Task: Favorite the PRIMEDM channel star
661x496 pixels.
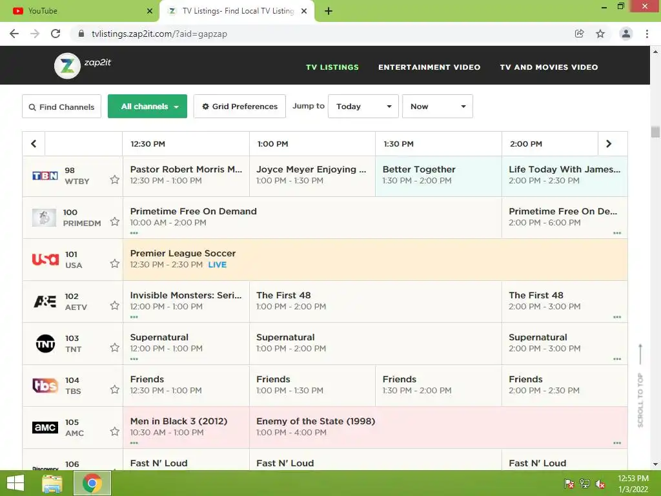Action: tap(115, 222)
